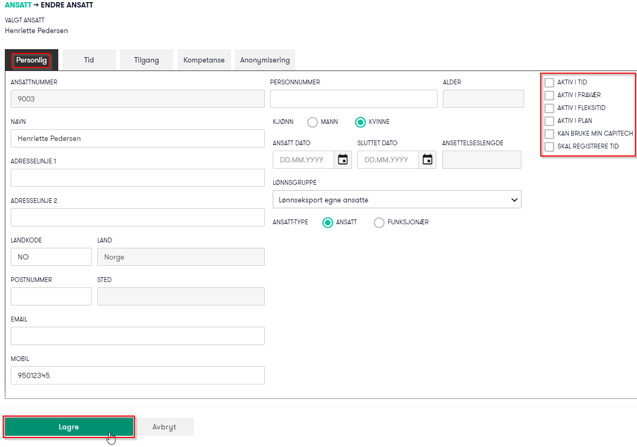Switch to the Tid tab
Screen dimensions: 637x447
click(x=89, y=60)
